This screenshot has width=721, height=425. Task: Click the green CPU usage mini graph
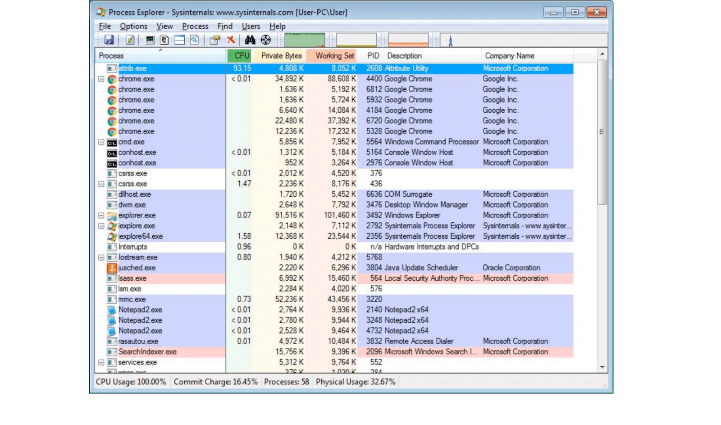click(x=305, y=40)
